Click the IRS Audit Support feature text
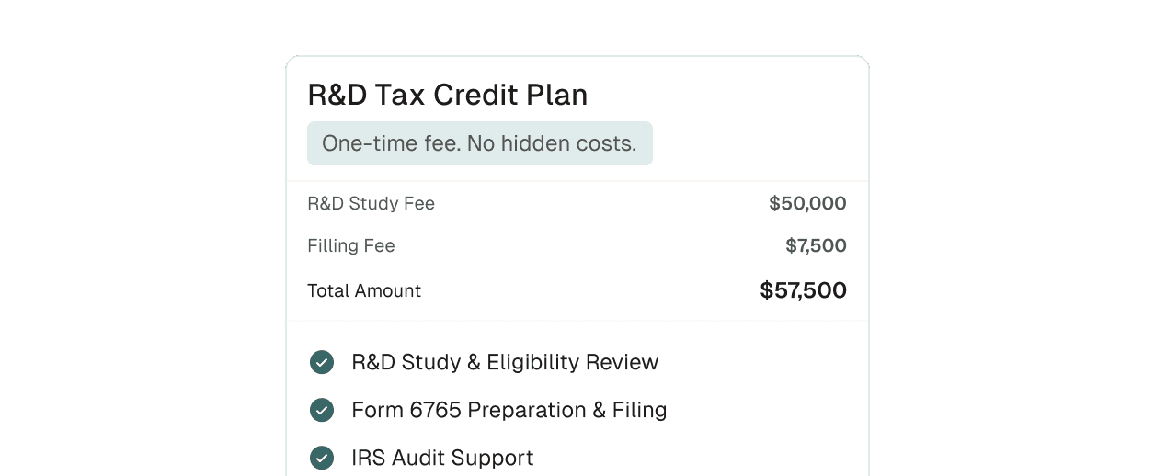This screenshot has width=1155, height=476. point(442,458)
